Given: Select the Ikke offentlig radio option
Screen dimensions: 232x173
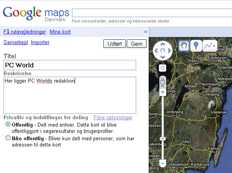Looking at the screenshot, I should click(x=8, y=138).
